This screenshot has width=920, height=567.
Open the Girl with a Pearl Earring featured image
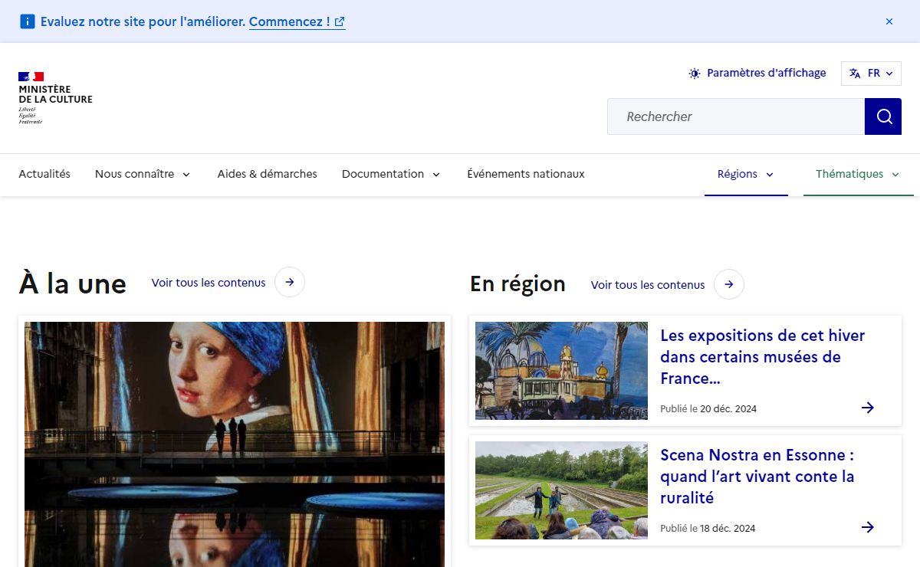[x=235, y=444]
